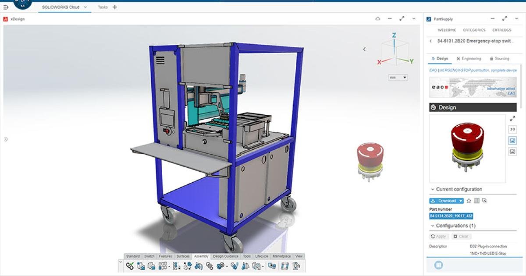Screen dimensions: 526x276
Task: Click the Information about EAO banner
Action: [473, 87]
